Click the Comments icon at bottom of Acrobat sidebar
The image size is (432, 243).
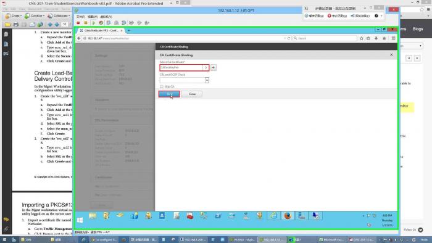(x=6, y=220)
